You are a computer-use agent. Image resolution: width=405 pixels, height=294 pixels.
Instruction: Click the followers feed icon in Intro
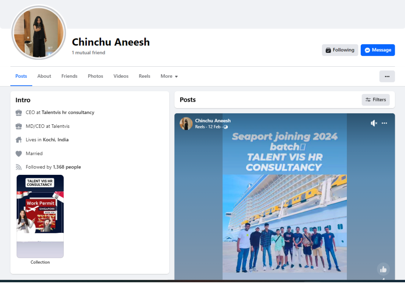19,167
